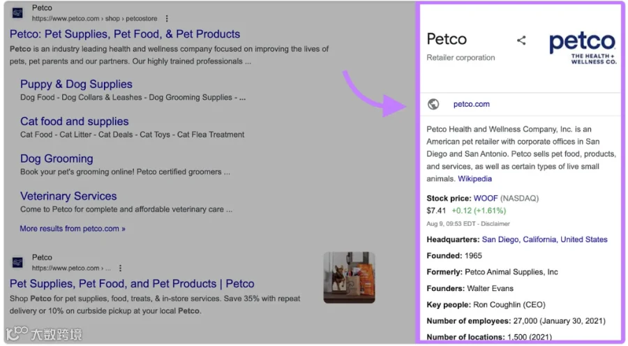Screen dimensions: 628x346
Task: Open the Dog Grooming sitelink
Action: pos(57,158)
